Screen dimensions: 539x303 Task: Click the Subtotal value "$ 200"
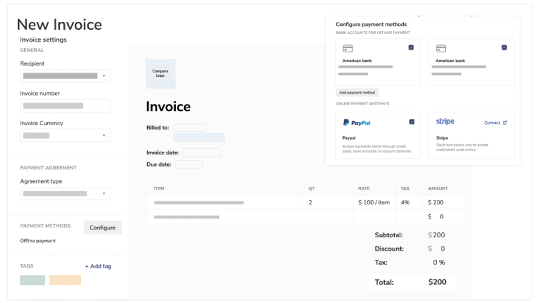click(x=436, y=235)
